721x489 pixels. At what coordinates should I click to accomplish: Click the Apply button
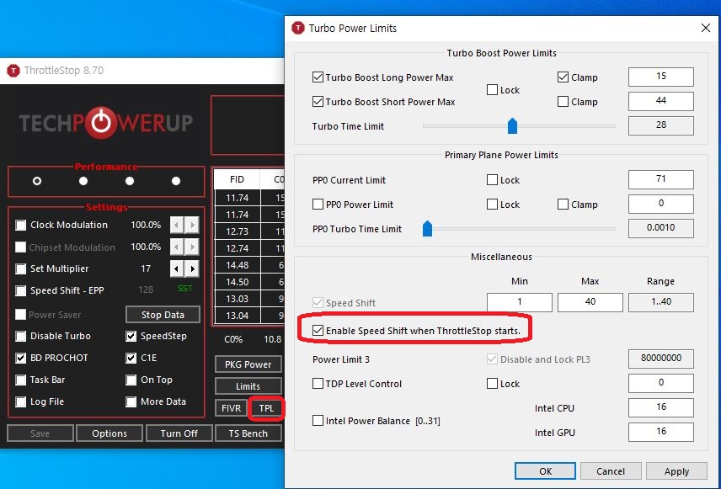pyautogui.click(x=676, y=471)
